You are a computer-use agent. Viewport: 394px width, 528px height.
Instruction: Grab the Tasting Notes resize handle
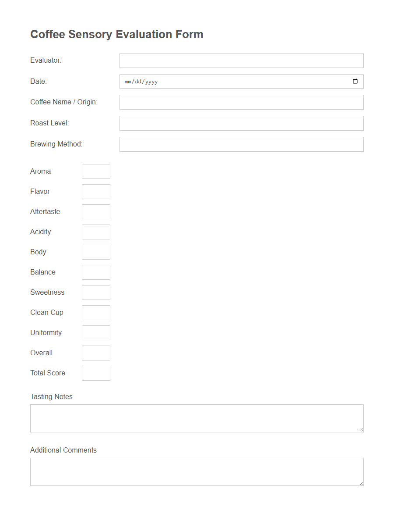pos(362,430)
